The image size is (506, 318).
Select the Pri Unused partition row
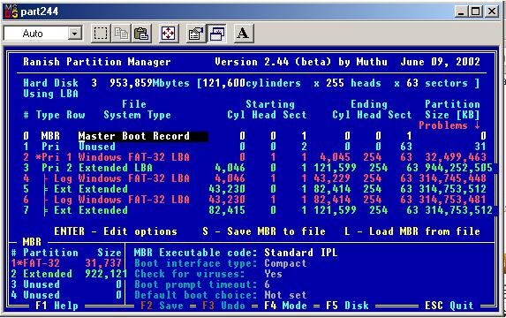[x=255, y=147]
